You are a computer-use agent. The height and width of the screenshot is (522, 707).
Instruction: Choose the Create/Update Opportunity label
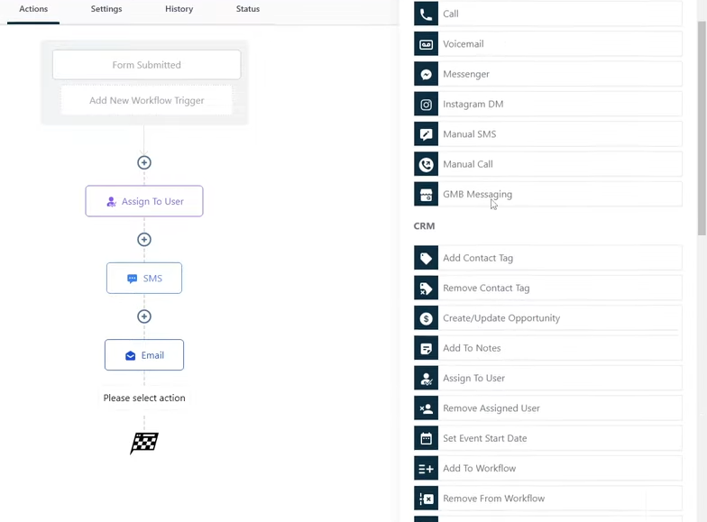coord(501,318)
